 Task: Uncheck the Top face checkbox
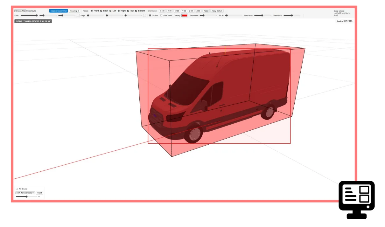point(128,11)
